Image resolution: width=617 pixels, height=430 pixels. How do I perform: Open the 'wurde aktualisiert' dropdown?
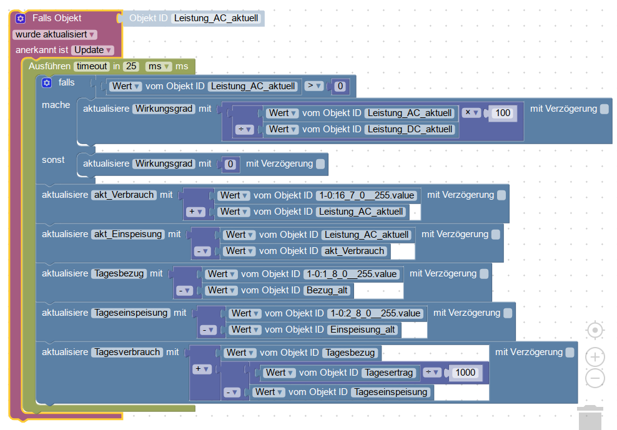pyautogui.click(x=55, y=34)
